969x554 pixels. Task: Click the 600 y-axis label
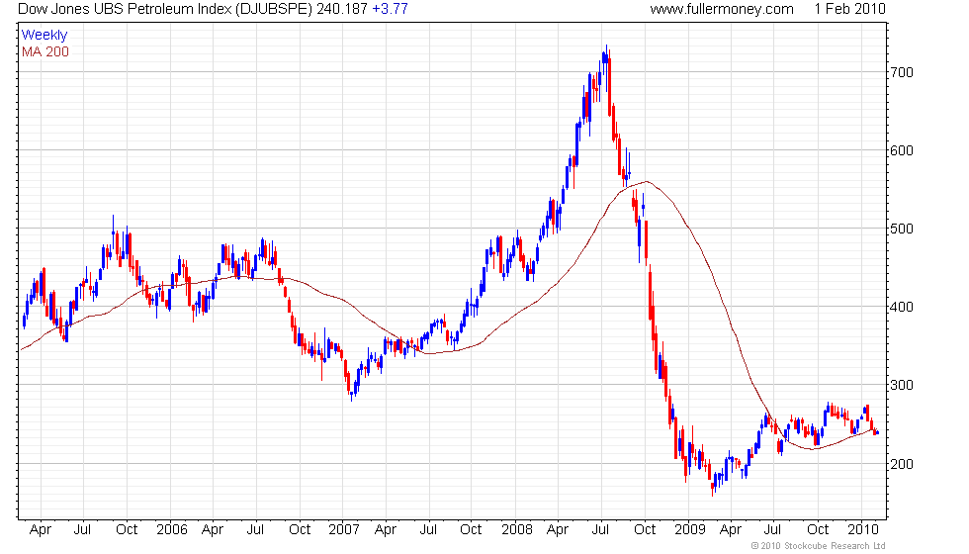pyautogui.click(x=902, y=150)
